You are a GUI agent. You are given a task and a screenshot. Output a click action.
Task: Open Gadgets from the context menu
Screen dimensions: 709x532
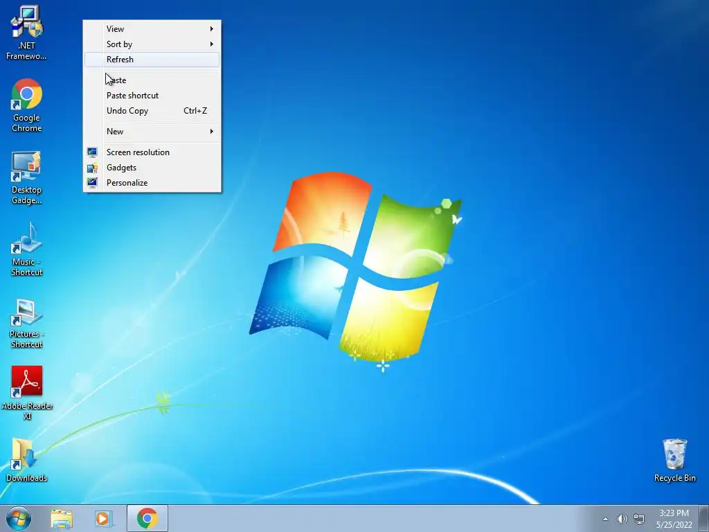pos(152,168)
